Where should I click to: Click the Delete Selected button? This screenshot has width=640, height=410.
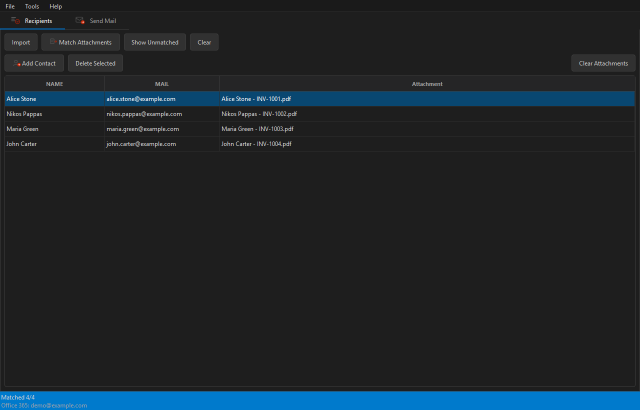click(95, 63)
